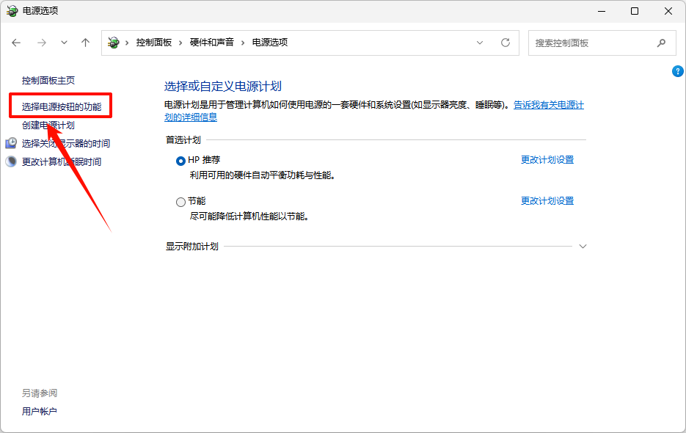Click the blue help question mark icon
Screen dimensions: 686x433
677,71
